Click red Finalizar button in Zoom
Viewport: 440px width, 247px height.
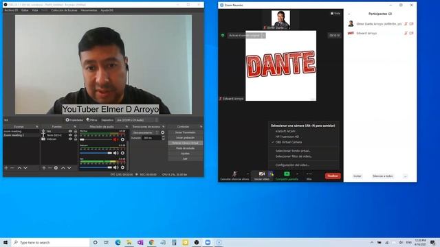click(x=333, y=176)
